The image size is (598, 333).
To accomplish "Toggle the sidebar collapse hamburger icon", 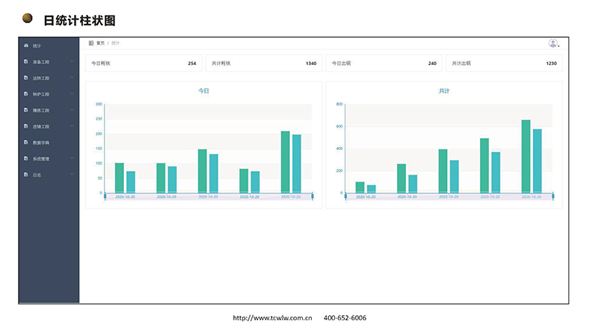I will coord(91,43).
